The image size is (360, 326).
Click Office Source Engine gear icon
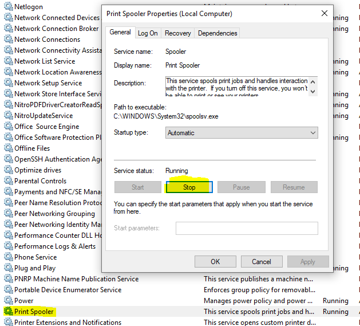click(x=8, y=126)
